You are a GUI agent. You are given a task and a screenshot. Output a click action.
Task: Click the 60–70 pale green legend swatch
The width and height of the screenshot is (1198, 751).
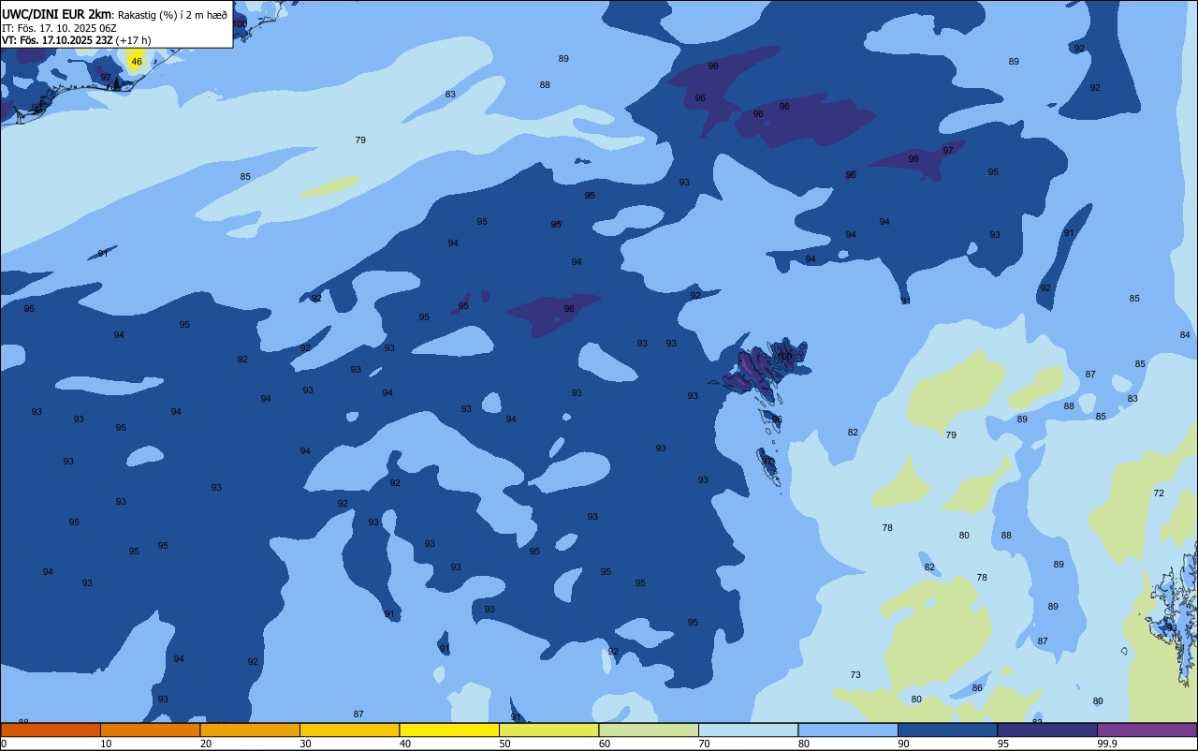point(649,729)
